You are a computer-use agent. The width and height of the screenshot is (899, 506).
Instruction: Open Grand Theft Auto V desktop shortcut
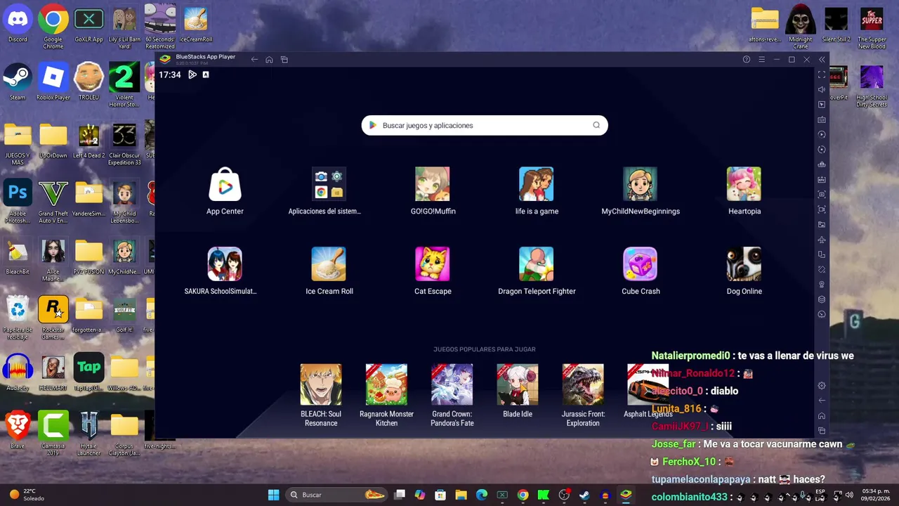(53, 202)
